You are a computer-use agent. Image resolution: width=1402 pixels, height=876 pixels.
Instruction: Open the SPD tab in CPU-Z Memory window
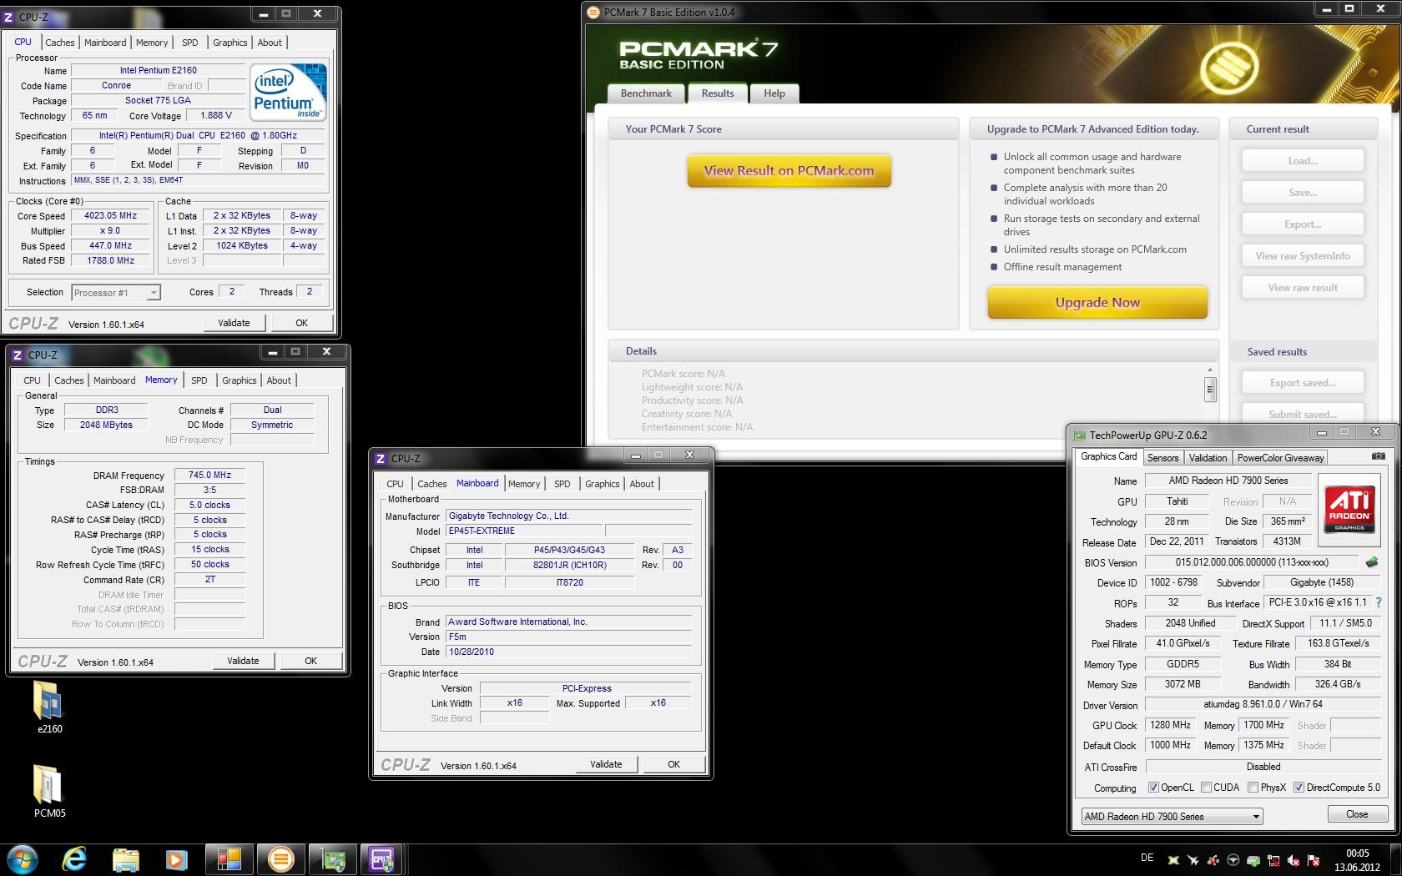coord(199,380)
